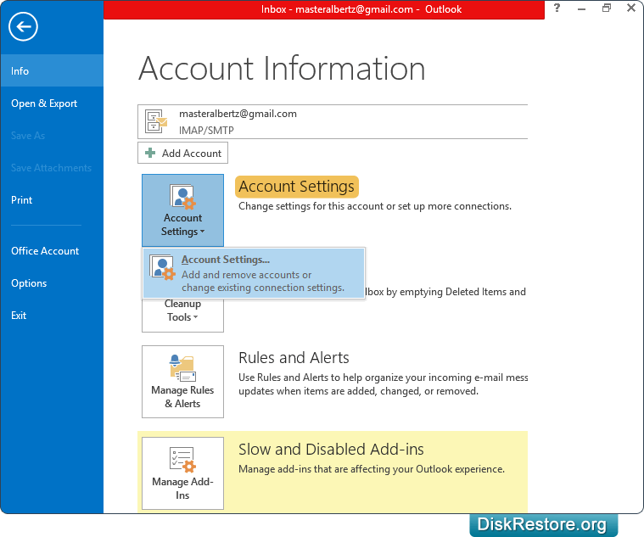Restore down the Outlook window
This screenshot has width=644, height=537.
(x=607, y=8)
